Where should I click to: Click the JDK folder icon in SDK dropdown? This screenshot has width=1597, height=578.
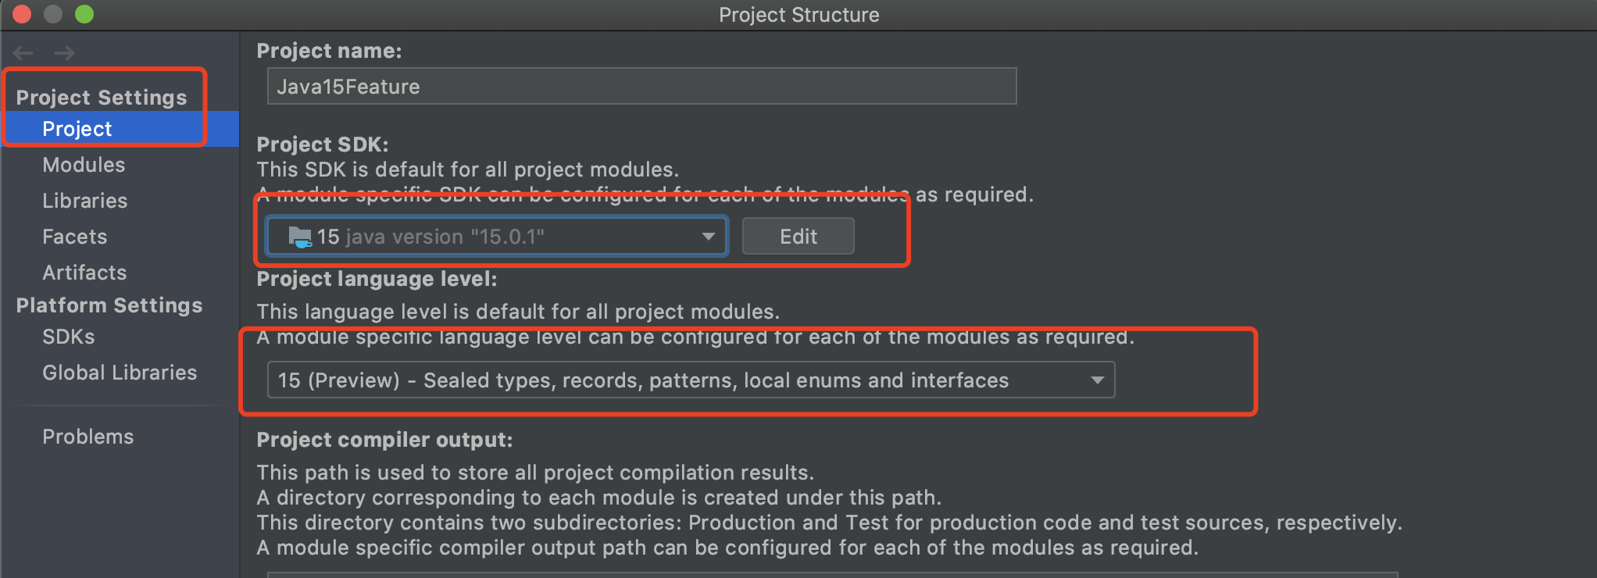click(300, 237)
